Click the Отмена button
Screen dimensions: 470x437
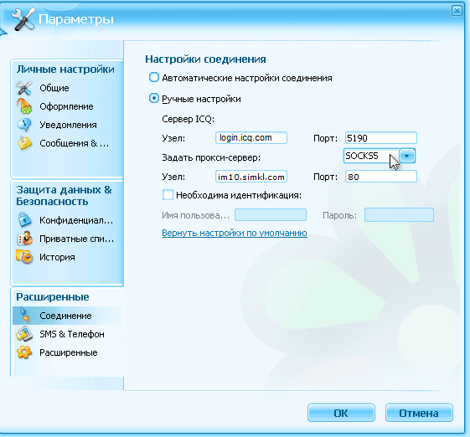point(419,413)
